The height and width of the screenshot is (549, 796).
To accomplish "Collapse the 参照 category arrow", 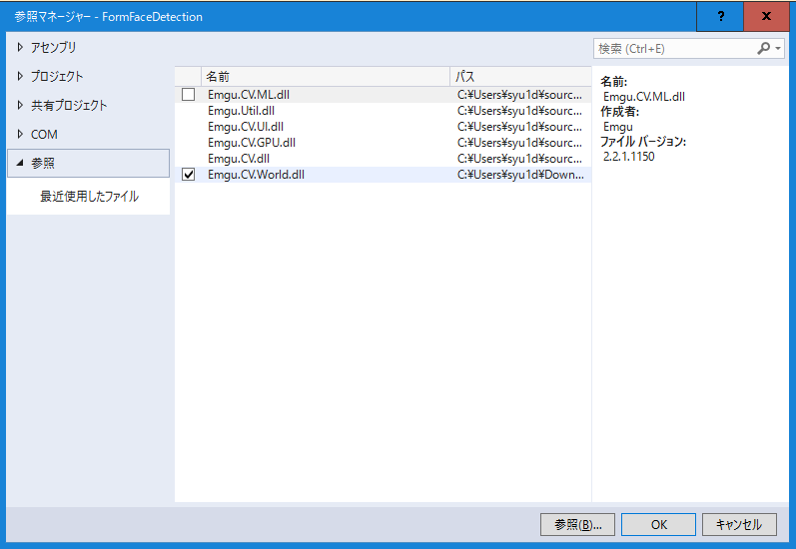I will (20, 163).
